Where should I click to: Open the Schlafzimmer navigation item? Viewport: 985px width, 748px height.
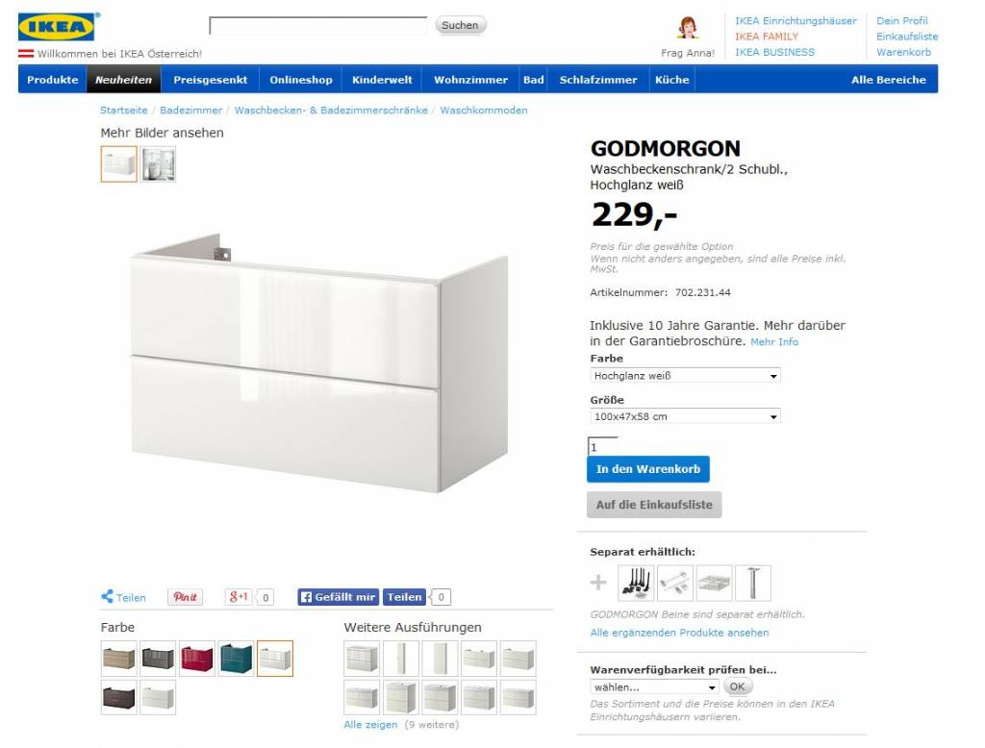(x=598, y=80)
